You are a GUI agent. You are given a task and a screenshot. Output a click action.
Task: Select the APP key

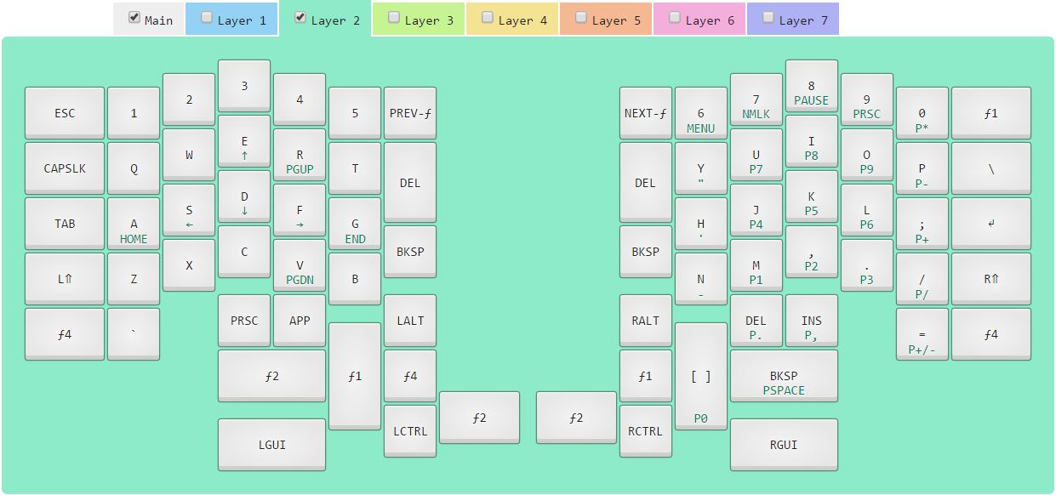point(300,320)
